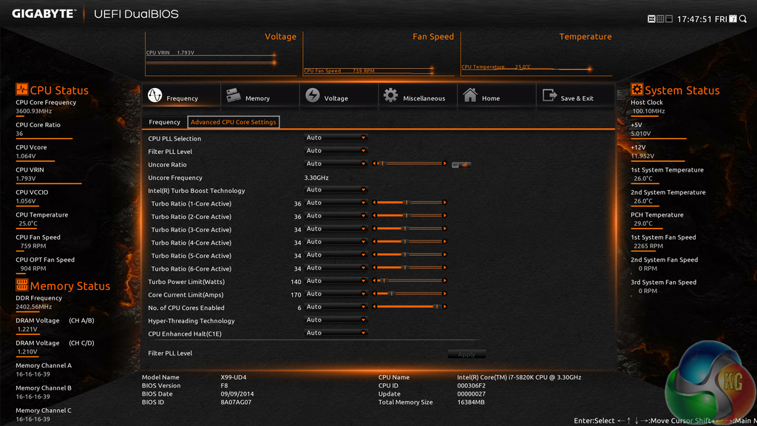757x426 pixels.
Task: Open the Intel(R) Turbo Boost Technology dropdown
Action: point(336,190)
